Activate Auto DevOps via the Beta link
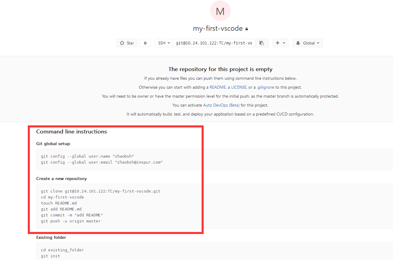Viewport: 393px width, 260px height. coord(221,105)
